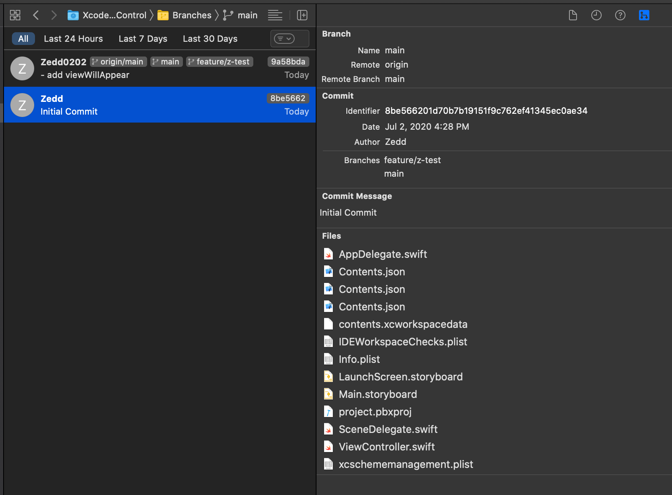Open Info.plist from the Files list
The image size is (672, 495).
coord(359,359)
